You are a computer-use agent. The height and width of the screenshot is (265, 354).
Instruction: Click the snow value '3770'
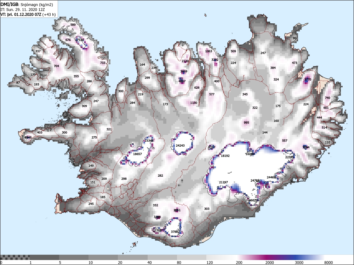point(308,79)
